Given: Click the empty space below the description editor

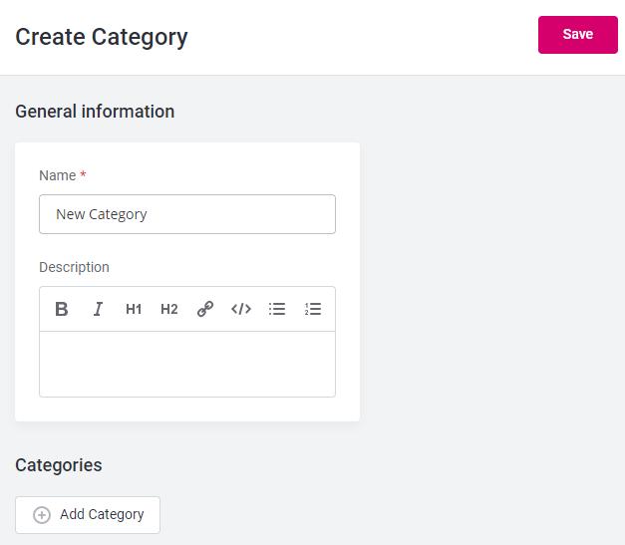Looking at the screenshot, I should coord(187,409).
